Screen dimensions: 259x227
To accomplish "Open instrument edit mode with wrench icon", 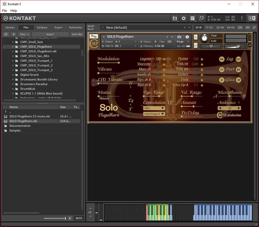I will click(x=94, y=36).
